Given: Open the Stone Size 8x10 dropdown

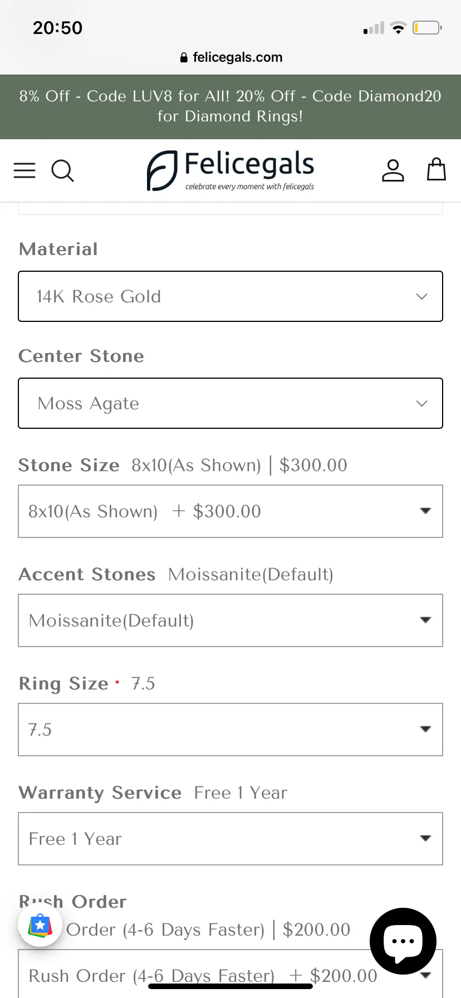Looking at the screenshot, I should pyautogui.click(x=230, y=511).
